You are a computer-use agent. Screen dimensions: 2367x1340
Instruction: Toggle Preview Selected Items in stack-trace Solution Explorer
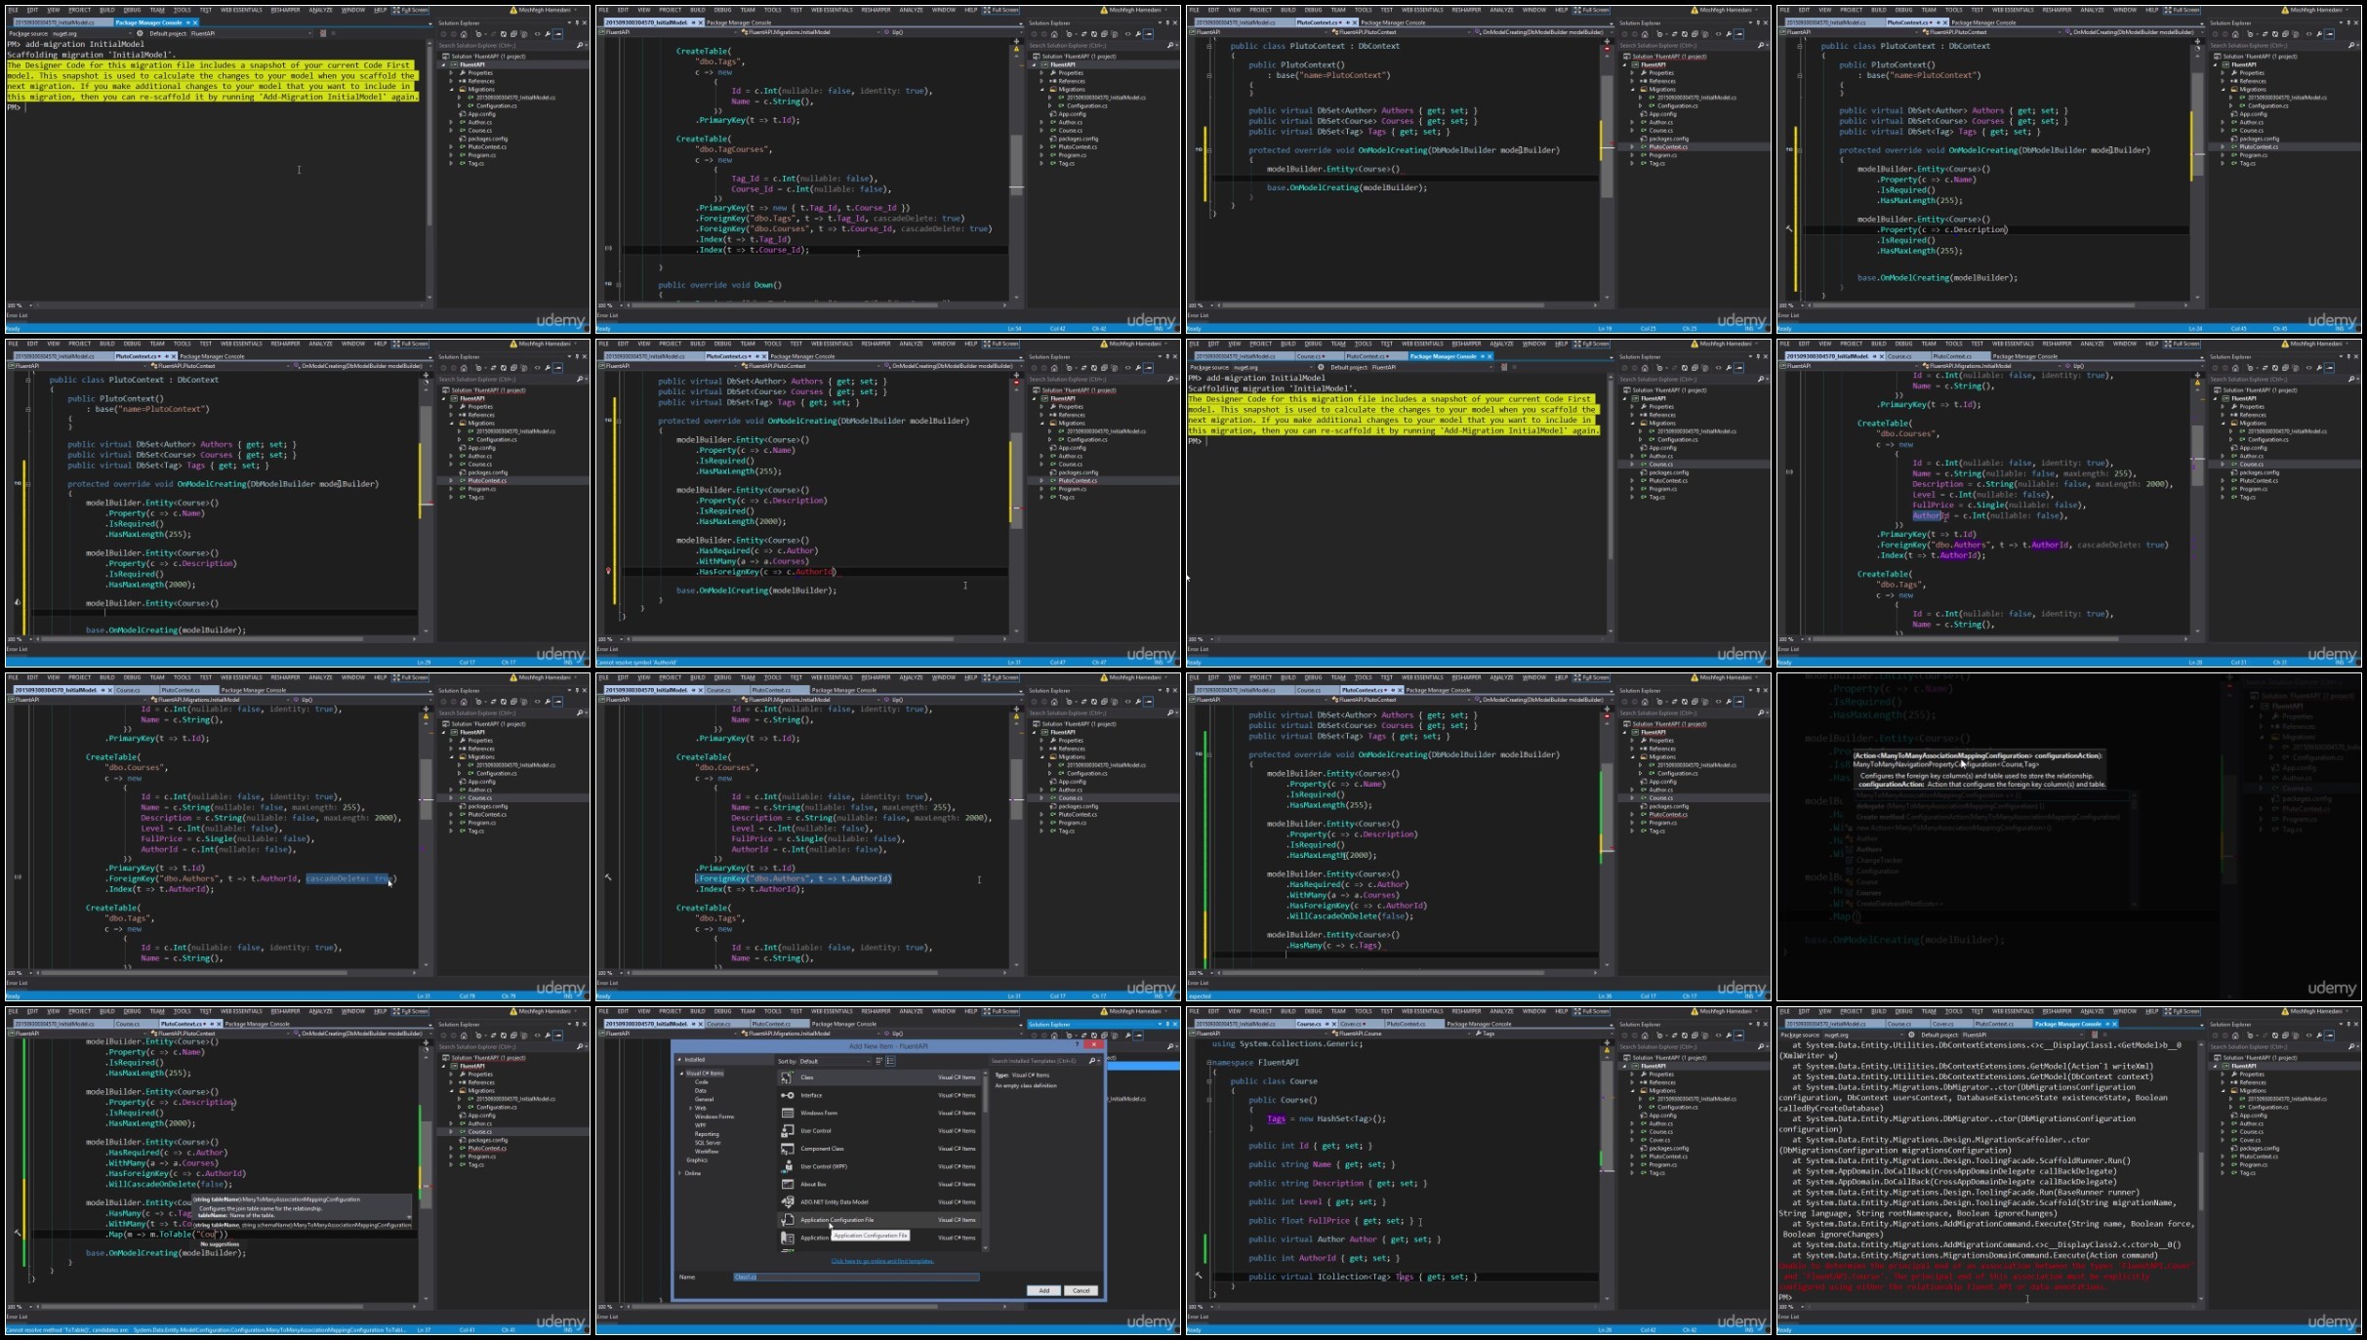pos(2329,1035)
